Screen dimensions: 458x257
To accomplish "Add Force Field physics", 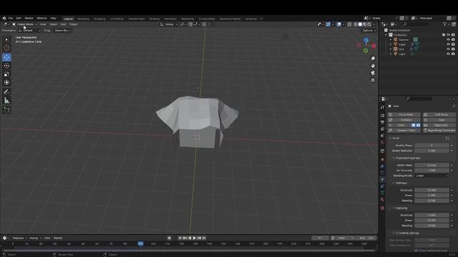I will (x=404, y=115).
